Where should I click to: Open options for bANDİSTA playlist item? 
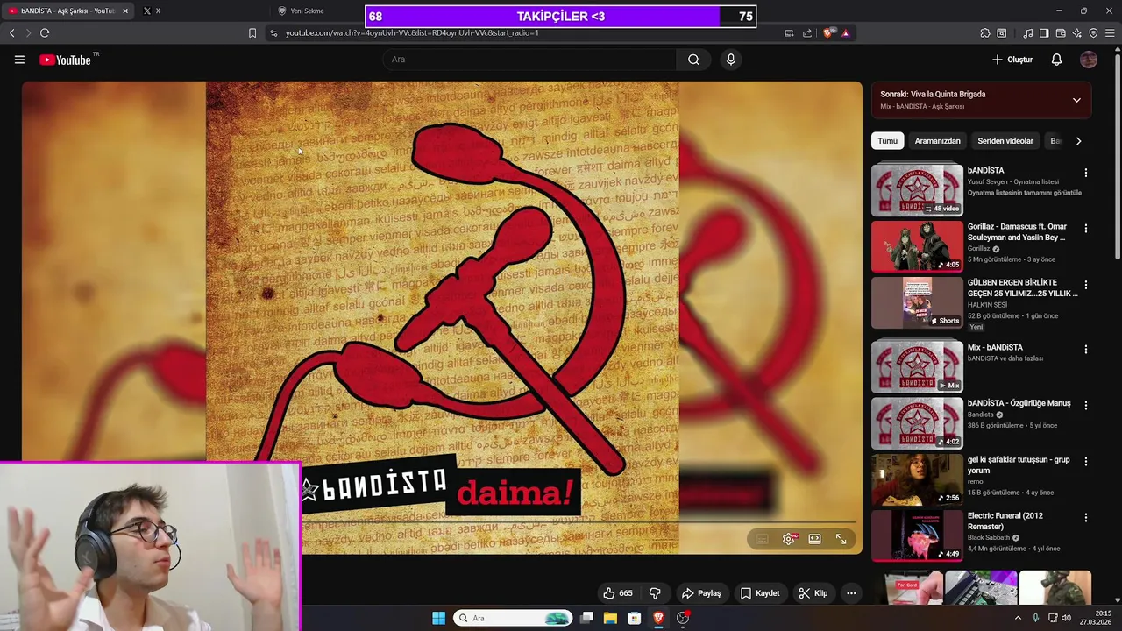(x=1086, y=173)
